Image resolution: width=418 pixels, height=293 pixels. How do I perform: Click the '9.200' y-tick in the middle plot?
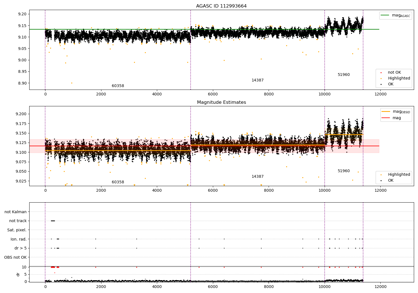(21, 114)
